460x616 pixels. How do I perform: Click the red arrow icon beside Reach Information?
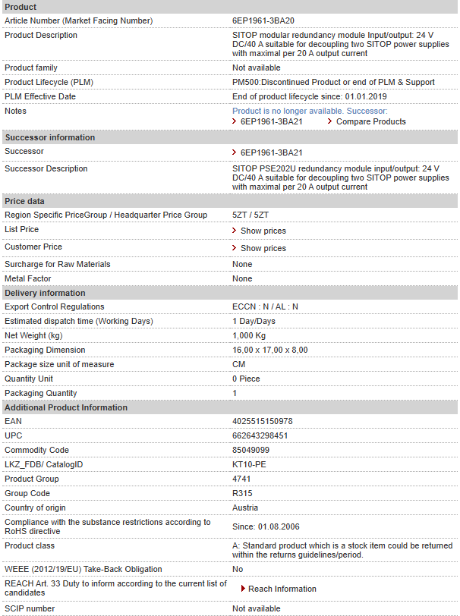tap(243, 589)
